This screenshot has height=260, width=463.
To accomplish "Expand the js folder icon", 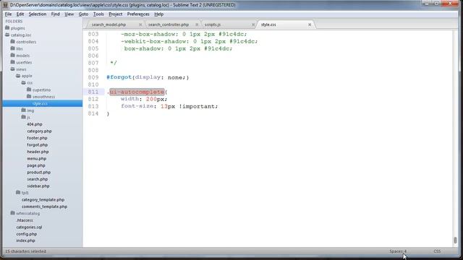I will pos(24,117).
